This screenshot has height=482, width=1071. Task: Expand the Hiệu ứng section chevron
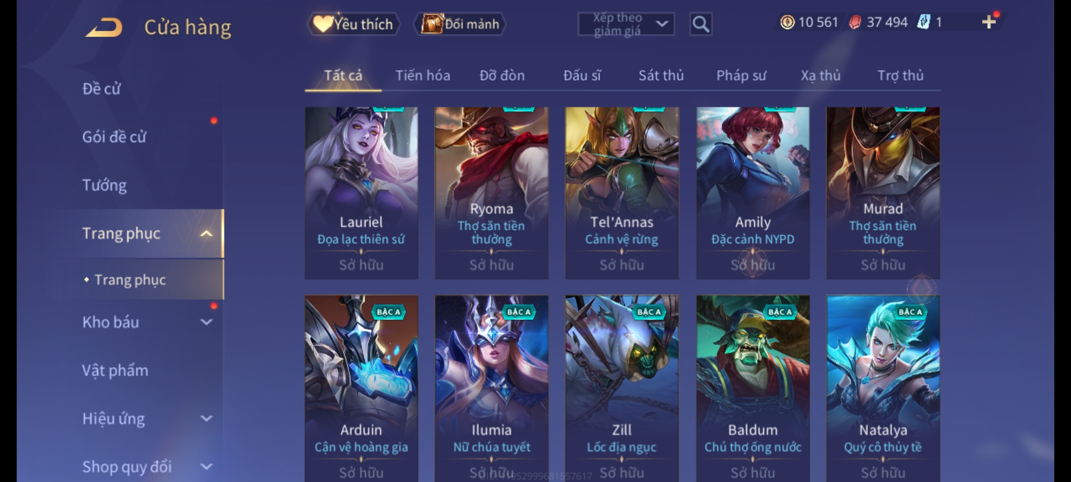(x=206, y=418)
